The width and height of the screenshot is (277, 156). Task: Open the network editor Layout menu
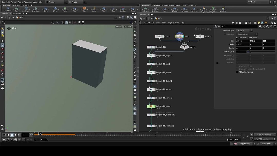pos(171,23)
